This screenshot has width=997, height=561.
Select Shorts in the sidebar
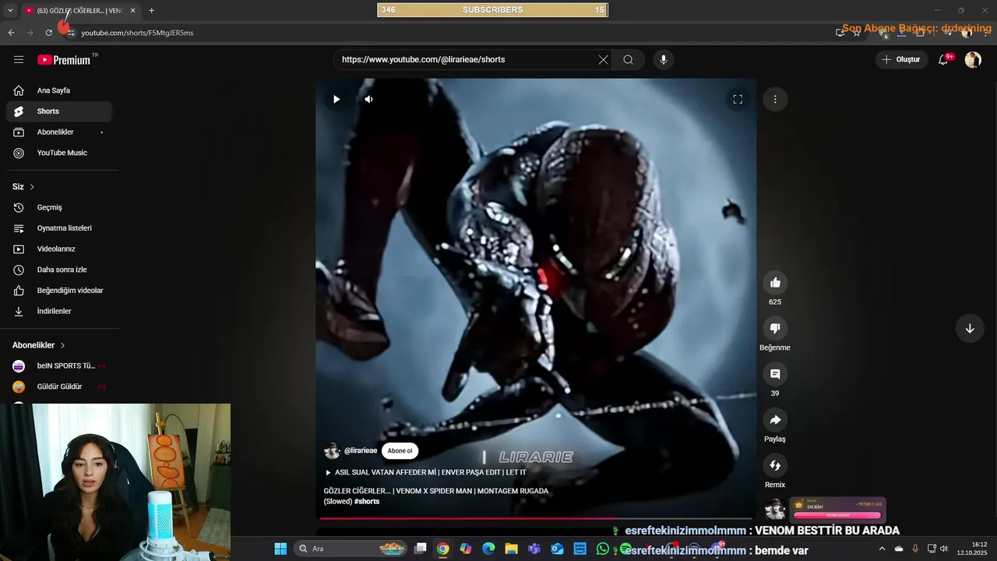pyautogui.click(x=59, y=111)
